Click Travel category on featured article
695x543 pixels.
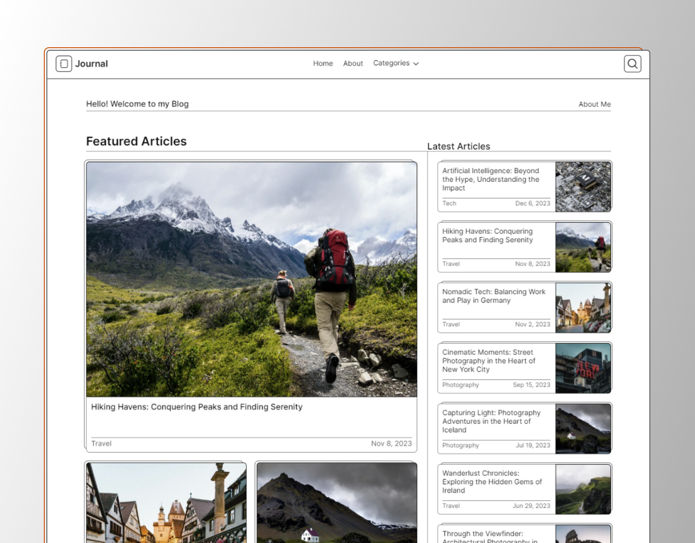coord(101,443)
